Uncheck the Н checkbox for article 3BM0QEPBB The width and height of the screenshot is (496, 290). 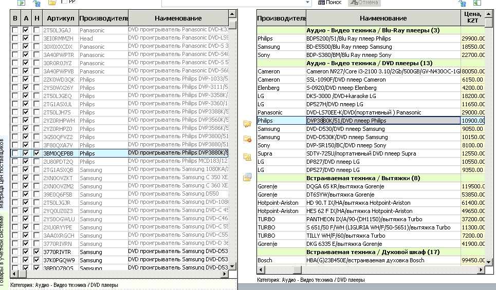36,153
